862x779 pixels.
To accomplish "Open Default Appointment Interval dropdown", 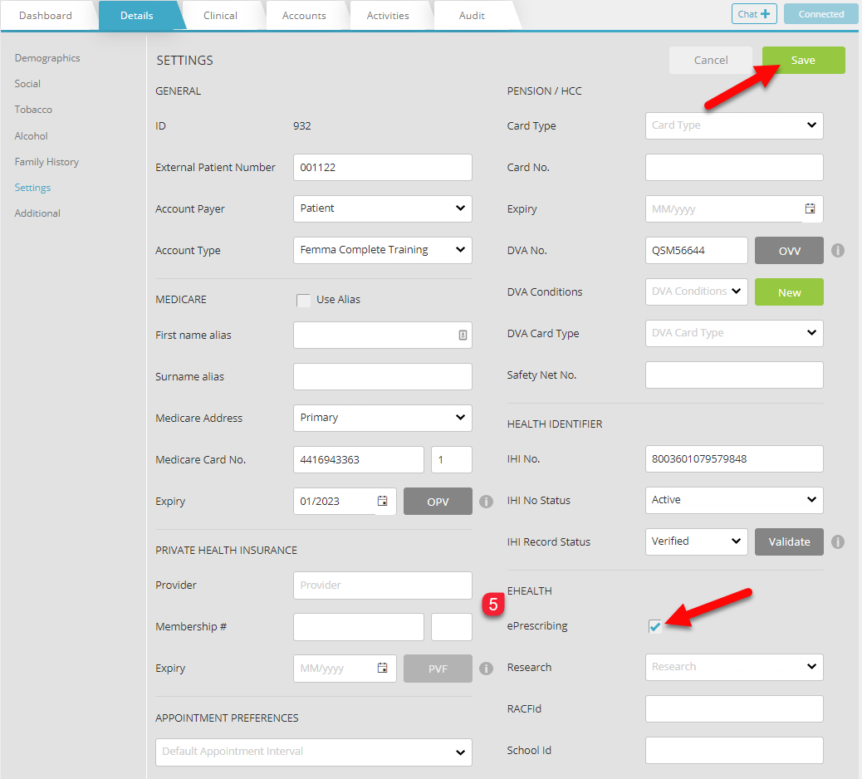I will (x=314, y=752).
